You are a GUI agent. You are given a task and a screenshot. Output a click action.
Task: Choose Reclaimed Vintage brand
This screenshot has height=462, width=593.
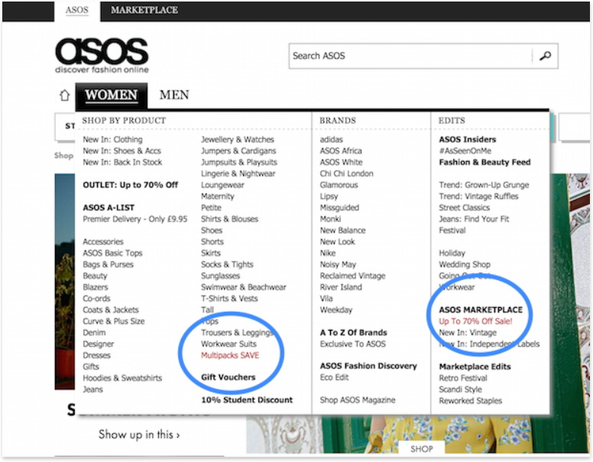(352, 276)
